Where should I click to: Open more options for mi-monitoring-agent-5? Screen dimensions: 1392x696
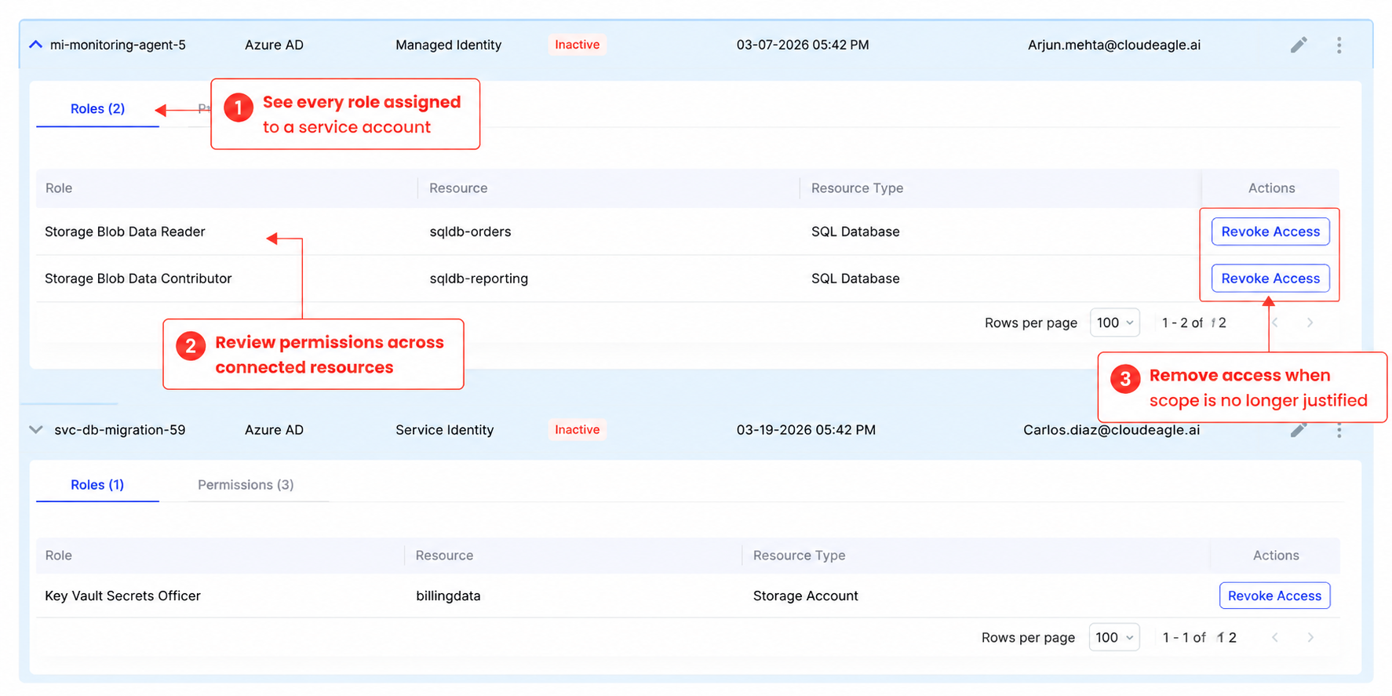(x=1339, y=46)
